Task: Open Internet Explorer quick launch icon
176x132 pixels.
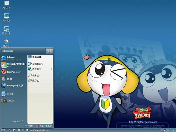Action: click(10, 130)
